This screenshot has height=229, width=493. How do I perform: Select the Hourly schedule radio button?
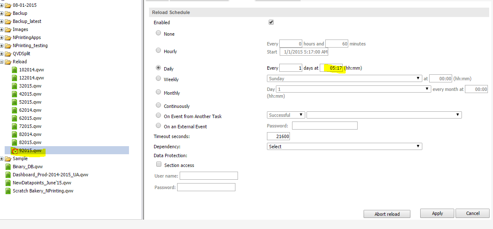point(158,50)
